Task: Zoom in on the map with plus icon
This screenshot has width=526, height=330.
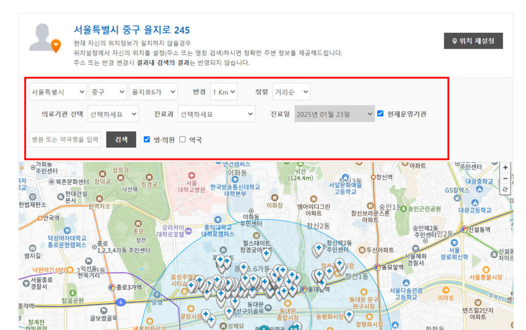Action: (505, 167)
